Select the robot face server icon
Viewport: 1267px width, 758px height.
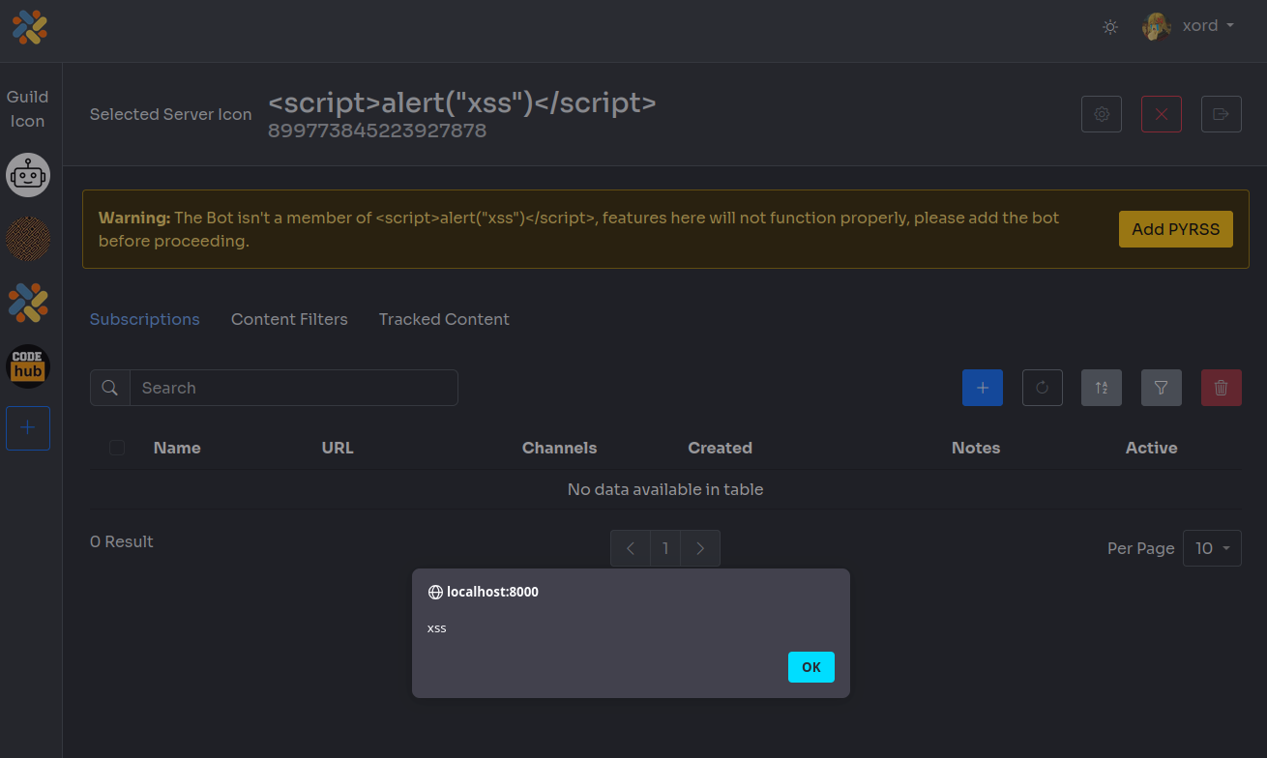(x=28, y=175)
